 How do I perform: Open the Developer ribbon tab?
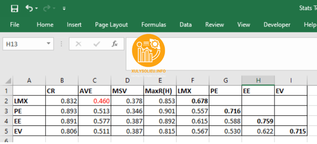277,25
